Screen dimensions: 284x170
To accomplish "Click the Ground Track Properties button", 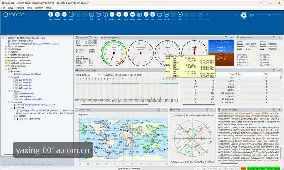I will [x=83, y=115].
